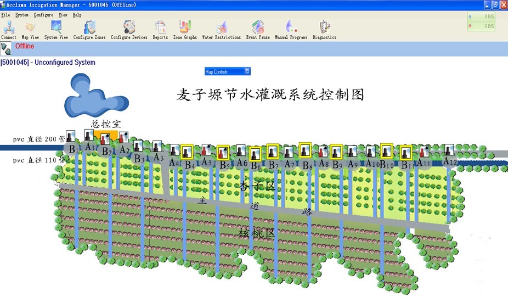Click 'pvc 直径 110 管' pipe label
This screenshot has height=297, width=508.
39,160
